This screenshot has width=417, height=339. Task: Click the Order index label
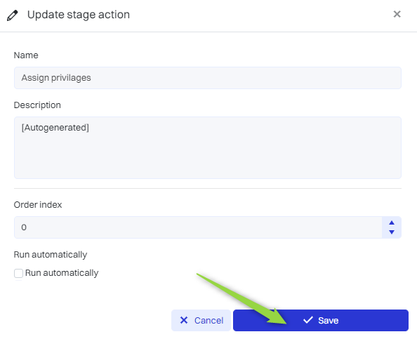[x=38, y=205]
